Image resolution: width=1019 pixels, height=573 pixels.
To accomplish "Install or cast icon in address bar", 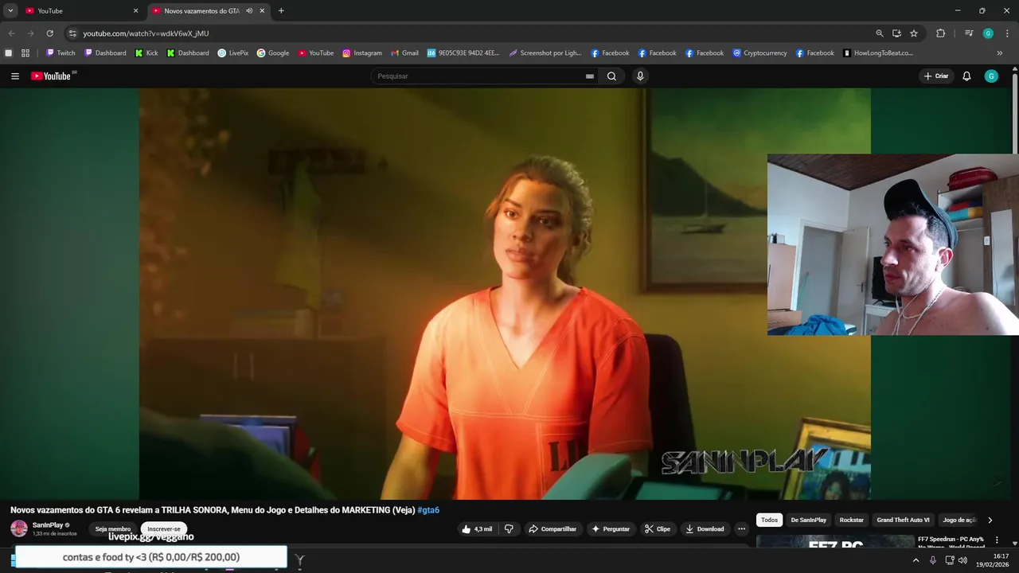I will pyautogui.click(x=896, y=33).
